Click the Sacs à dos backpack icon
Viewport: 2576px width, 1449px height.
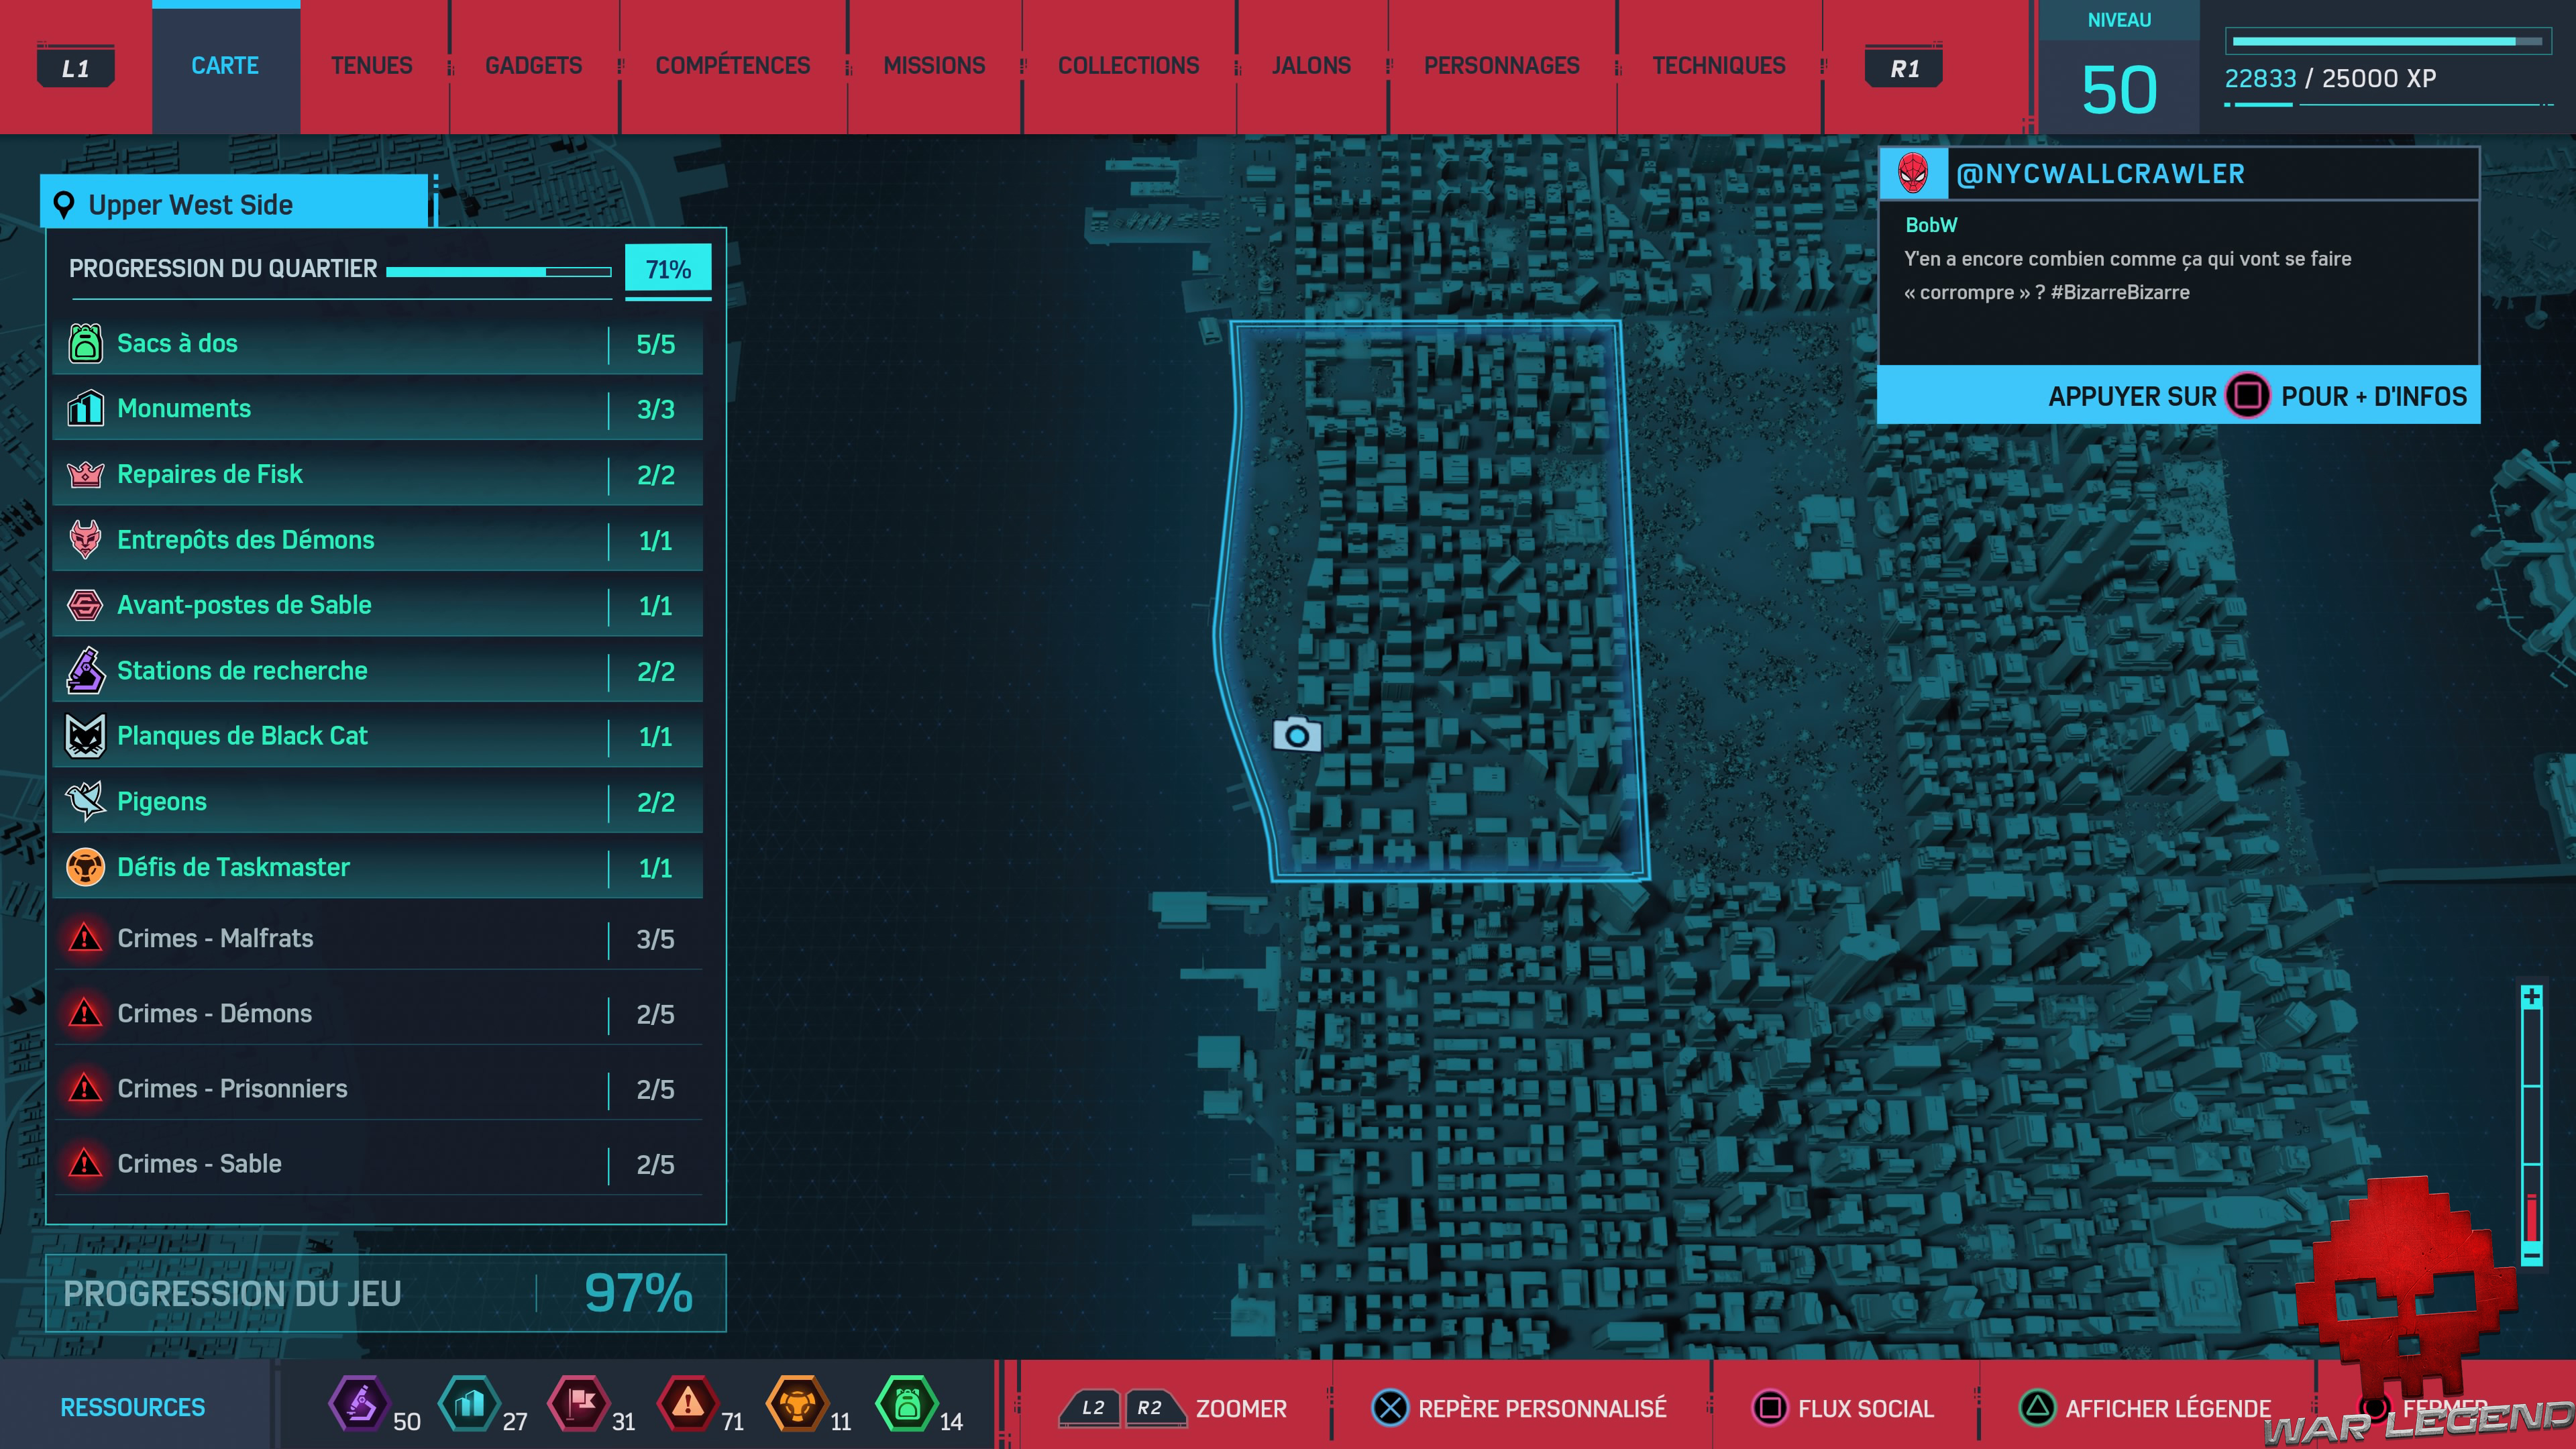(x=85, y=343)
